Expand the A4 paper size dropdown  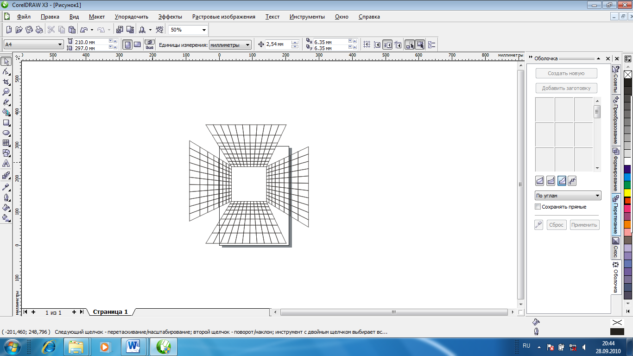(x=60, y=44)
